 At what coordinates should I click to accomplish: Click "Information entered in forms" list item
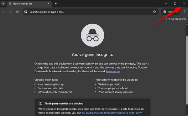tap(55, 92)
